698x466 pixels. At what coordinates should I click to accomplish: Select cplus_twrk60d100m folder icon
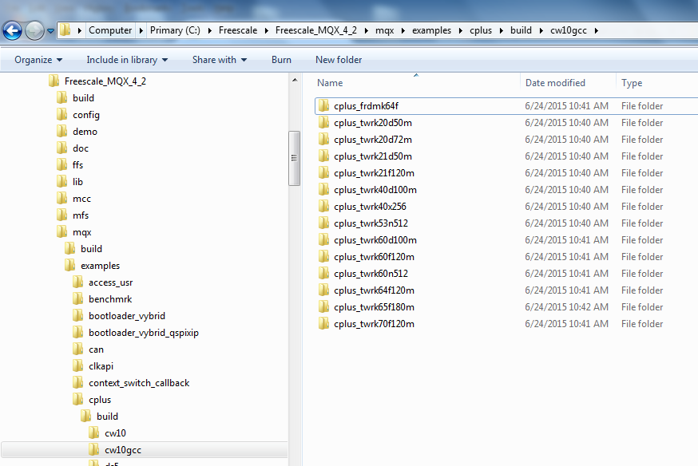click(x=323, y=240)
